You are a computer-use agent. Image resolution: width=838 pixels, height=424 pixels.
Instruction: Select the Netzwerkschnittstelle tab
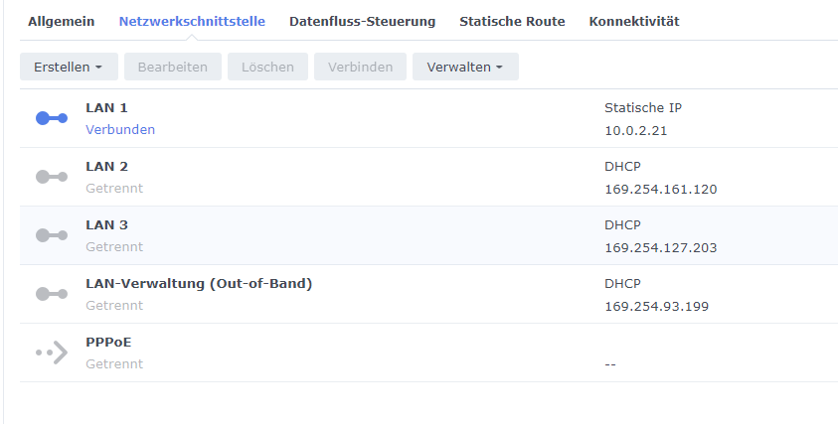pyautogui.click(x=192, y=21)
